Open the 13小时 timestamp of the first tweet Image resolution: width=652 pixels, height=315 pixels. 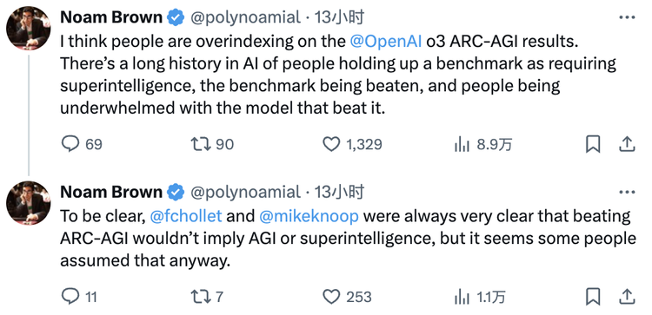click(339, 17)
